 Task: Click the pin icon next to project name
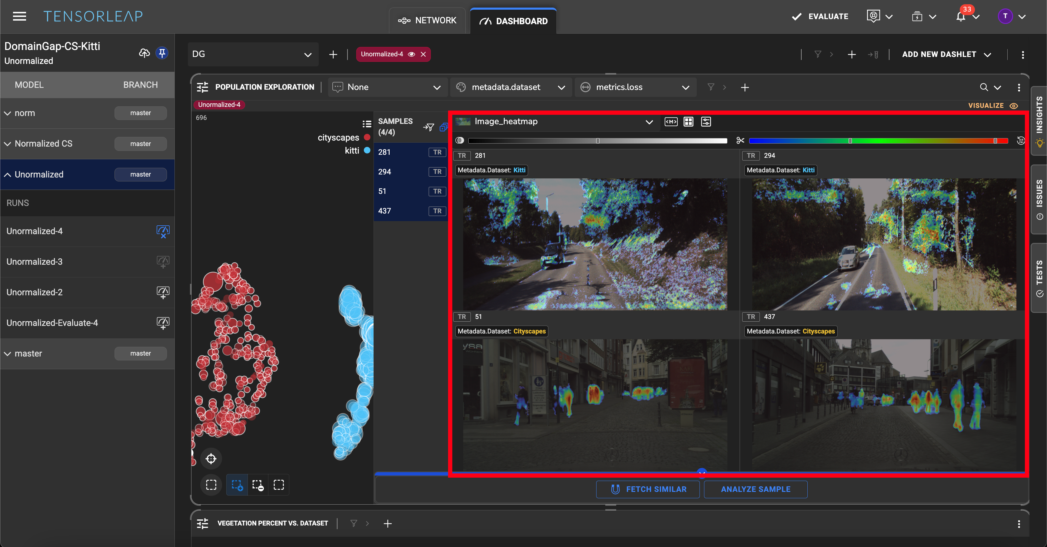[162, 53]
